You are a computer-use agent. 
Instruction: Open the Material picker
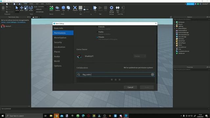[75, 9]
